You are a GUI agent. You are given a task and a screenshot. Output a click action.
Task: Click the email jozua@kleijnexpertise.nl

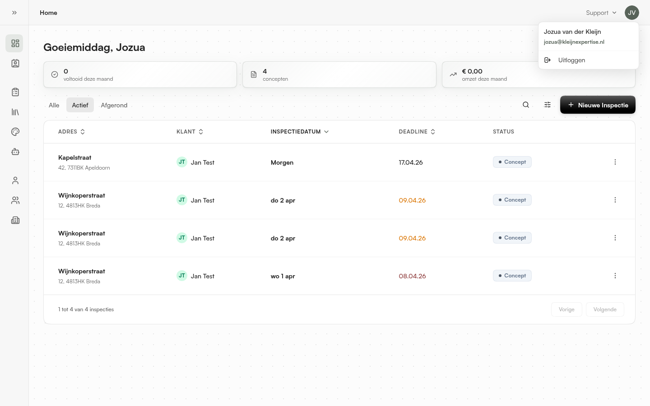pyautogui.click(x=574, y=42)
